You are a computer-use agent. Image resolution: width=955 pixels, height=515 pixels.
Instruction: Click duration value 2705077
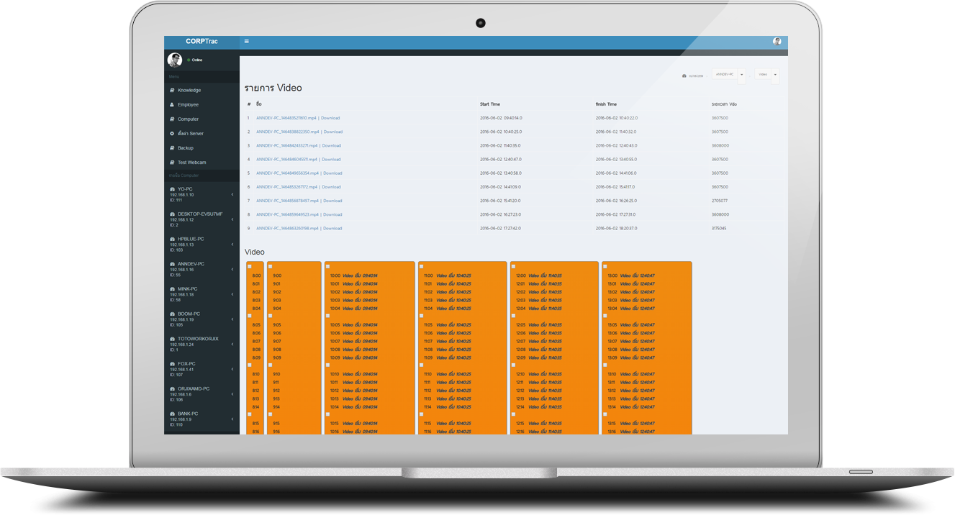tap(719, 201)
